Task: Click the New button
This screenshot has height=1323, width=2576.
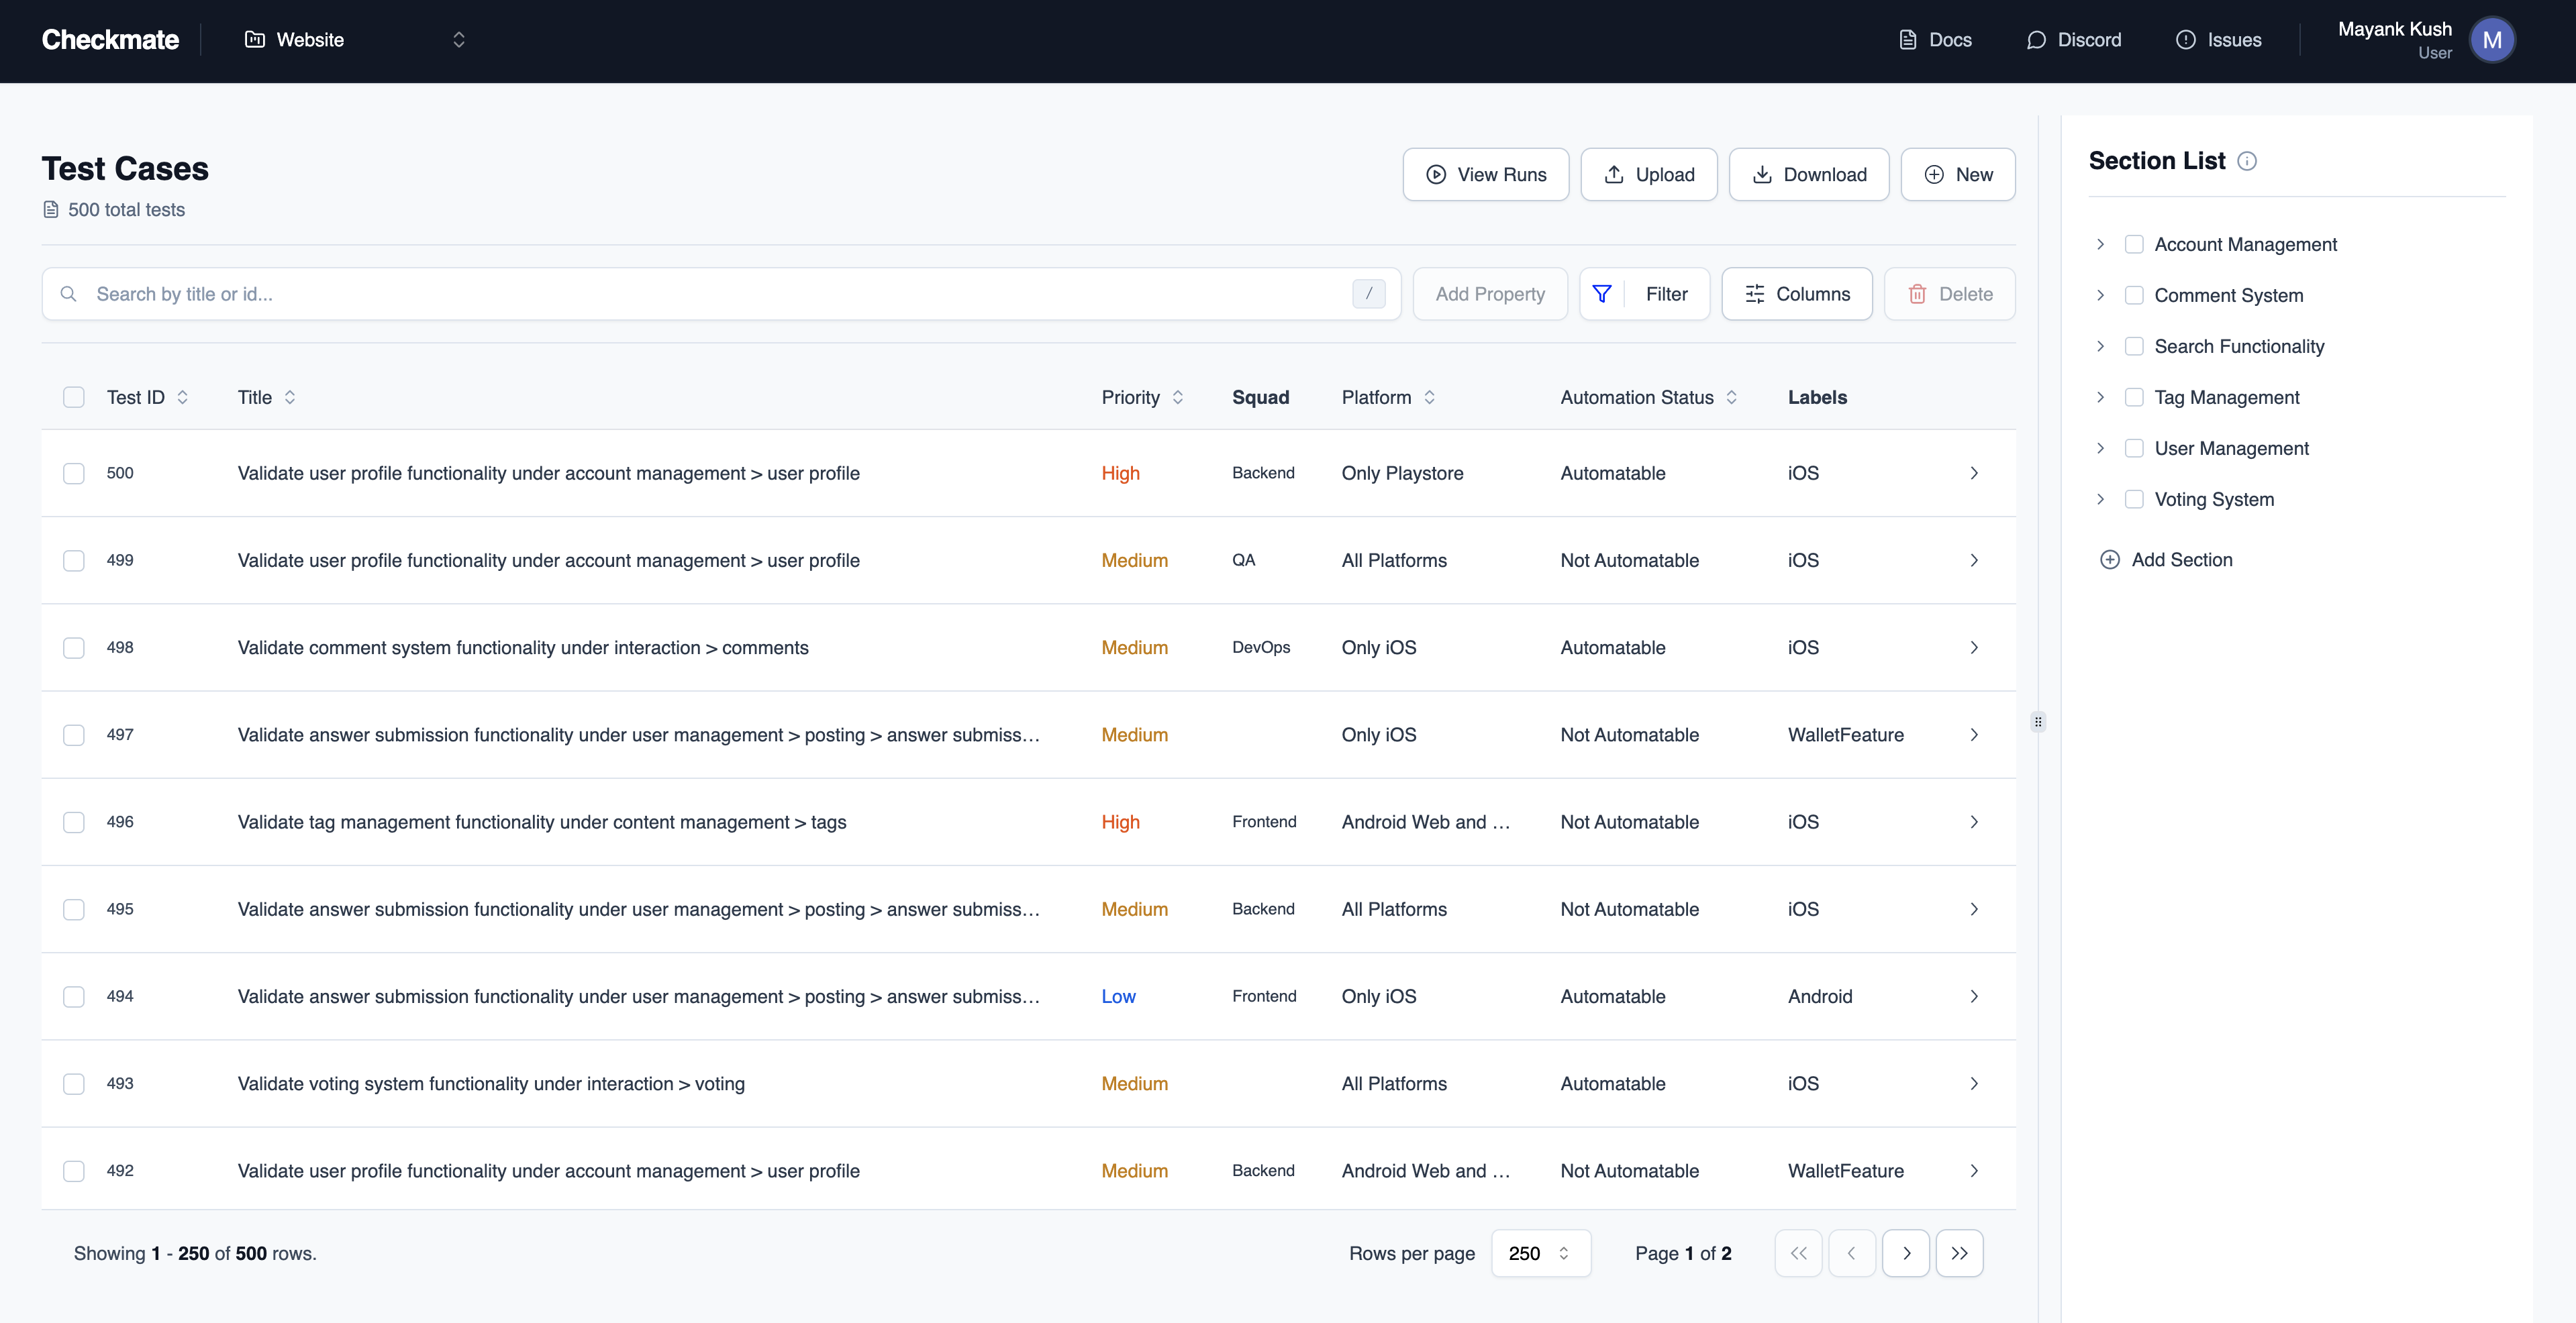Action: pyautogui.click(x=1958, y=174)
